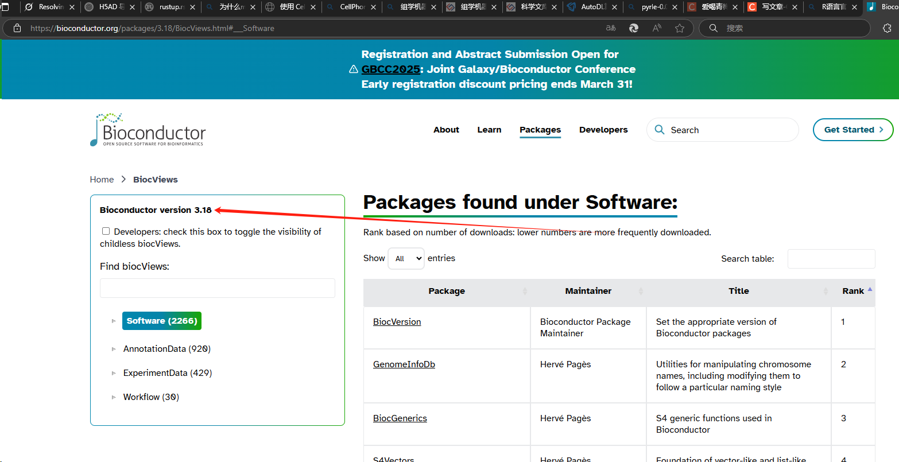Select AnnotationData (920) biocView
This screenshot has height=462, width=899.
pos(167,349)
